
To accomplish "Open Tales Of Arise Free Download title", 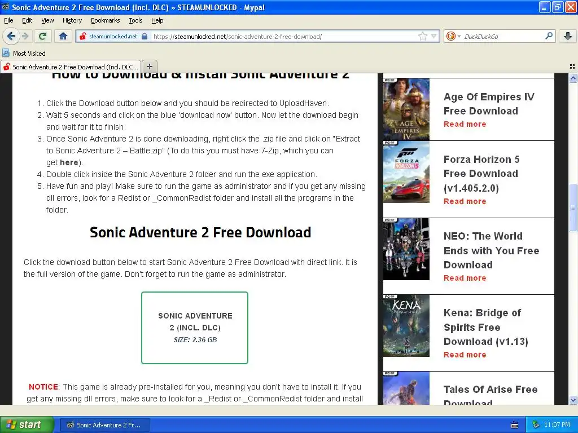I will tap(491, 395).
